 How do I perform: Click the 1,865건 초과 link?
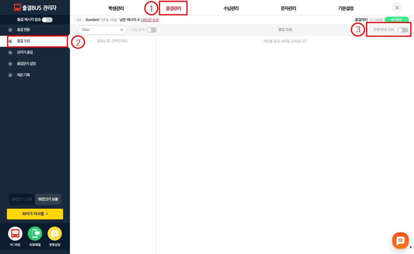tap(149, 20)
